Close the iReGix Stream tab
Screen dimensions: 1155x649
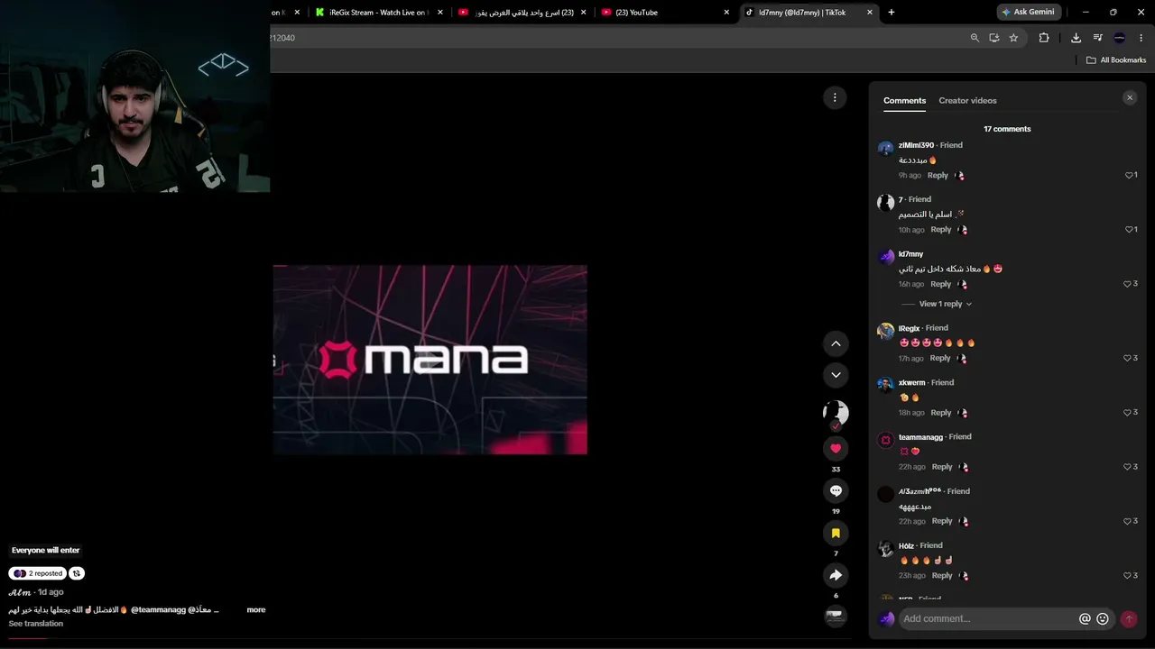(440, 13)
